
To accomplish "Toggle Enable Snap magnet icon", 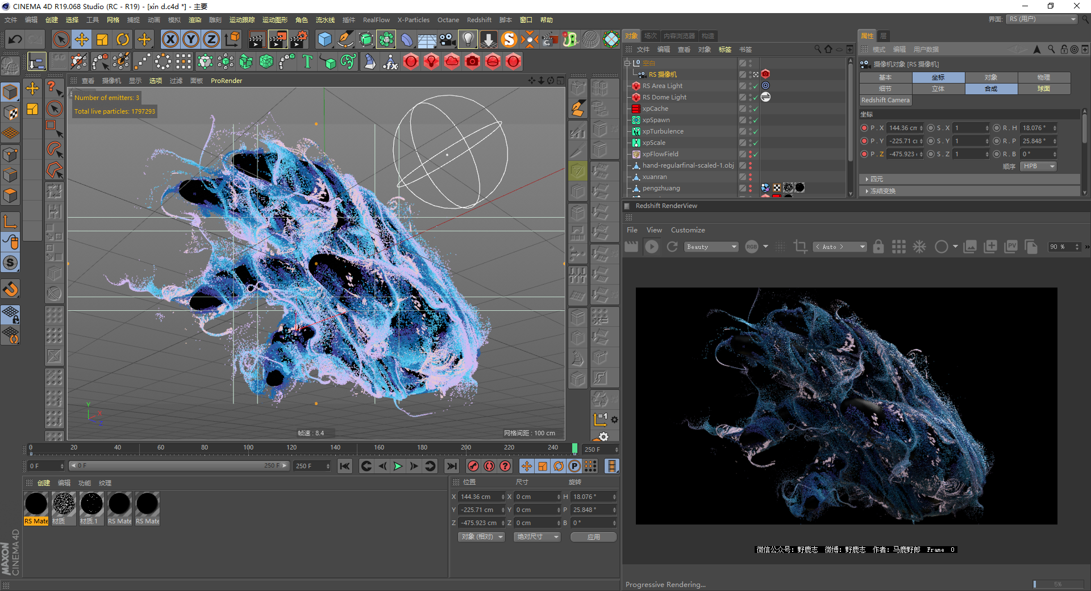I will pos(11,289).
